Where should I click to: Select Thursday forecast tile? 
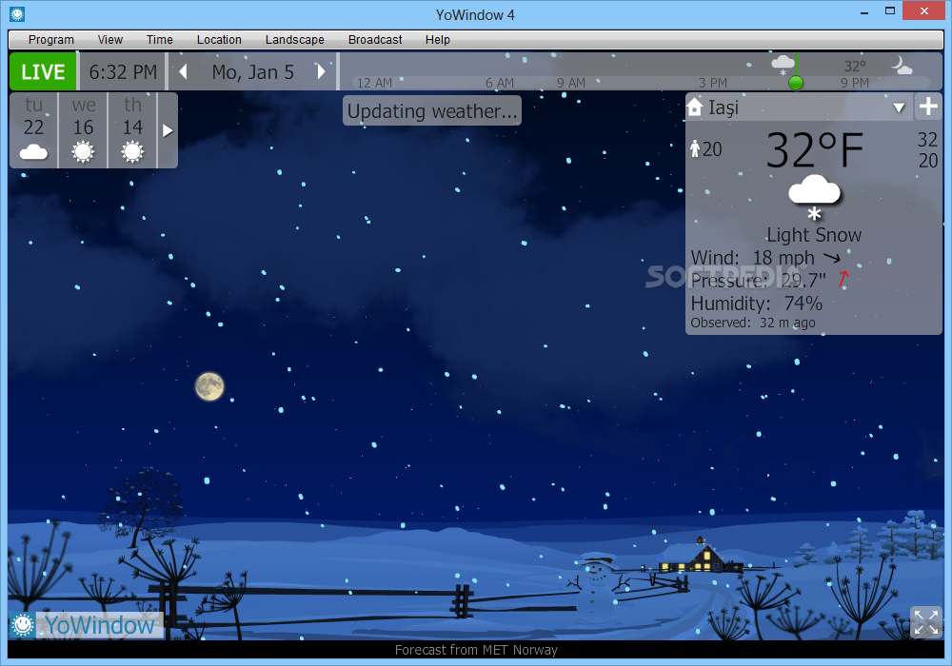132,129
